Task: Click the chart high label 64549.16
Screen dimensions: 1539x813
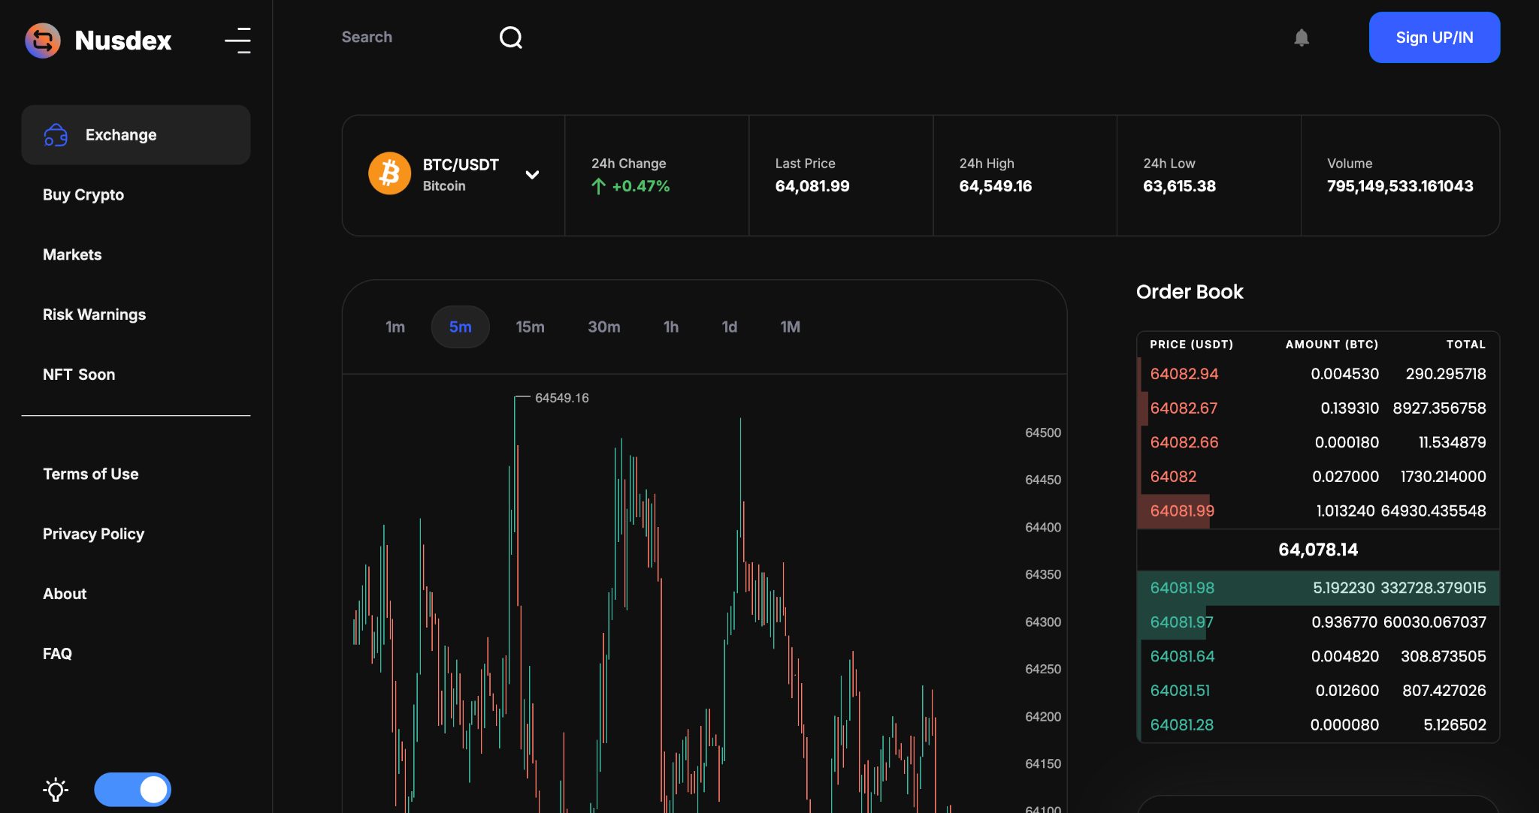Action: click(x=562, y=398)
